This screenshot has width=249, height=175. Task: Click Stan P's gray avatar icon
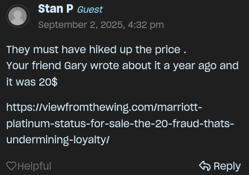pyautogui.click(x=18, y=17)
